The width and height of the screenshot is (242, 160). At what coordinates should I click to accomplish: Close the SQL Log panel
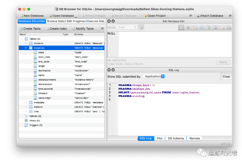click(109, 70)
